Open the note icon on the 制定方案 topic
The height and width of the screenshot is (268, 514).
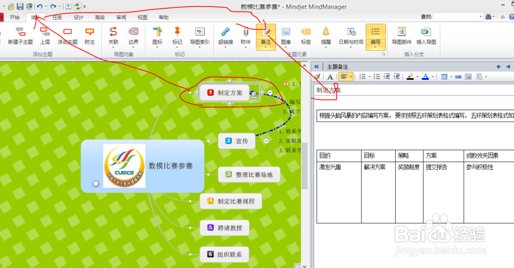click(254, 95)
